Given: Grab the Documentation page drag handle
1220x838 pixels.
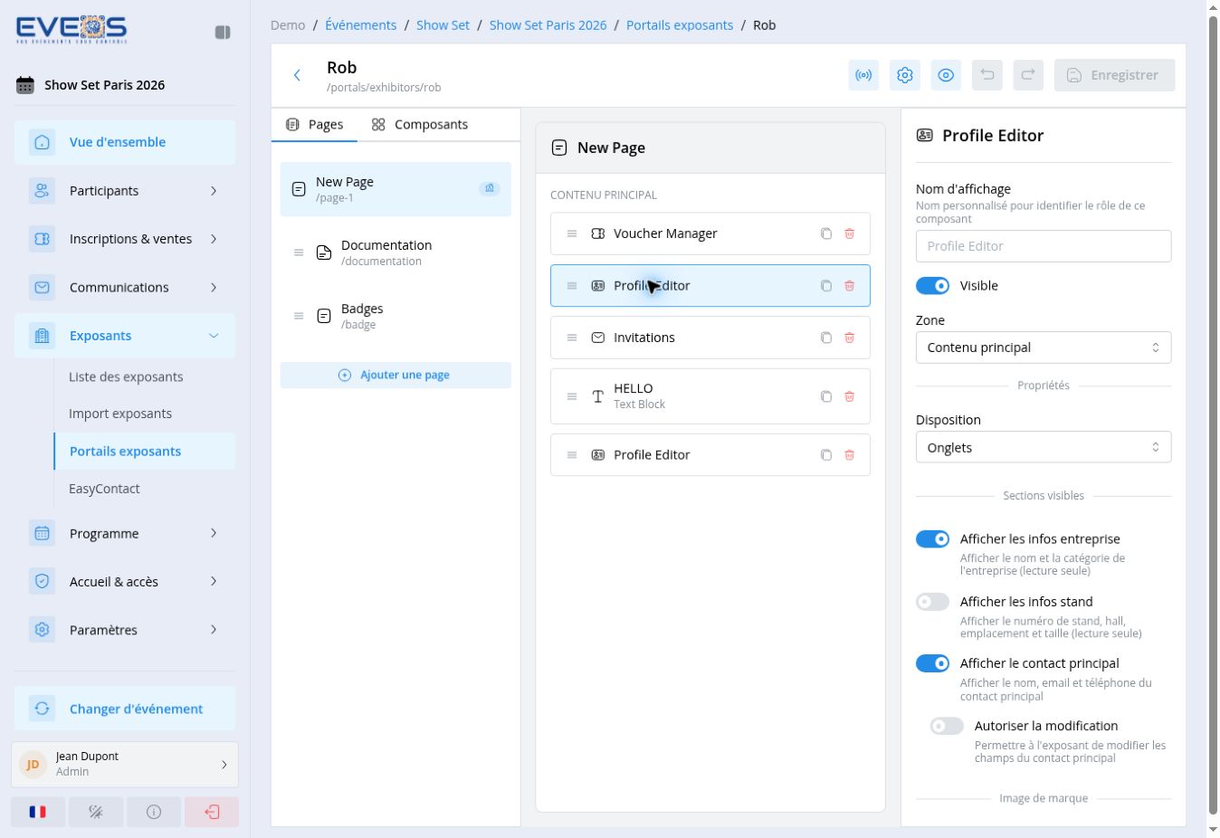Looking at the screenshot, I should [299, 252].
